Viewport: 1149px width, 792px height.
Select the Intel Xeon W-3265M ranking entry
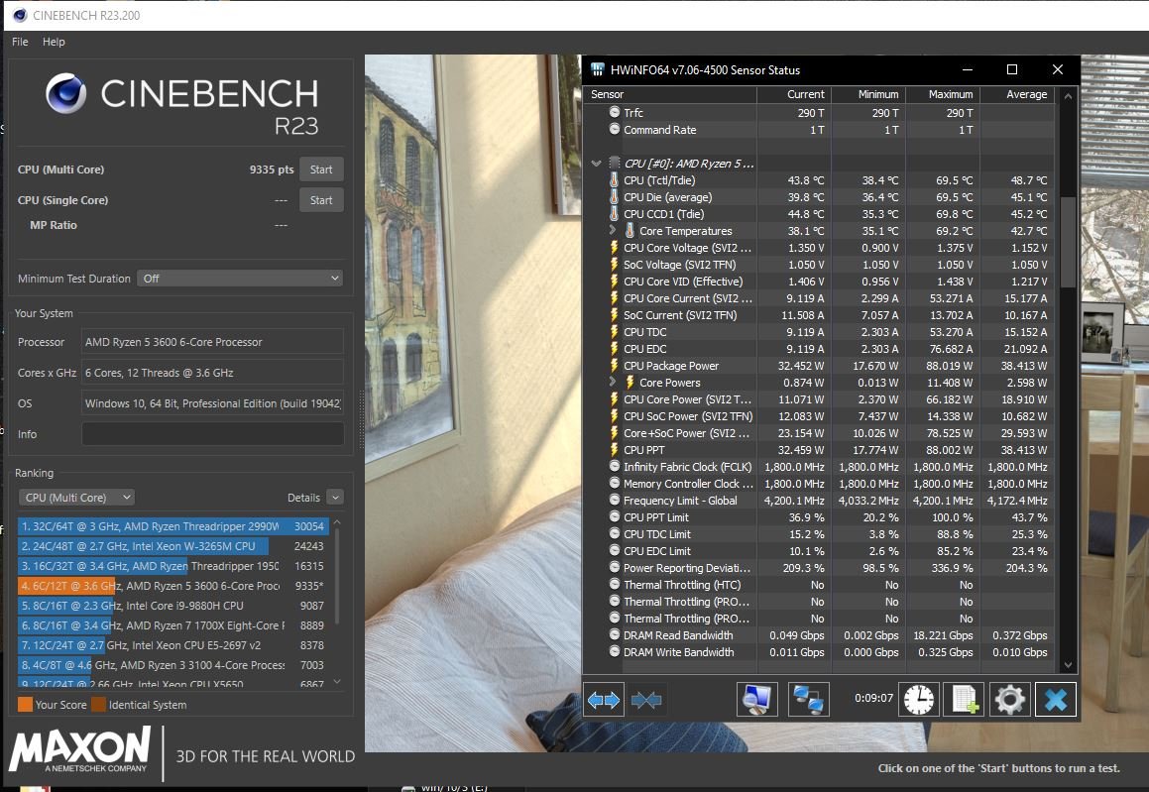pyautogui.click(x=172, y=546)
